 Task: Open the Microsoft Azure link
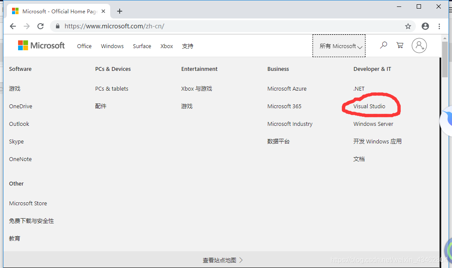pos(287,88)
